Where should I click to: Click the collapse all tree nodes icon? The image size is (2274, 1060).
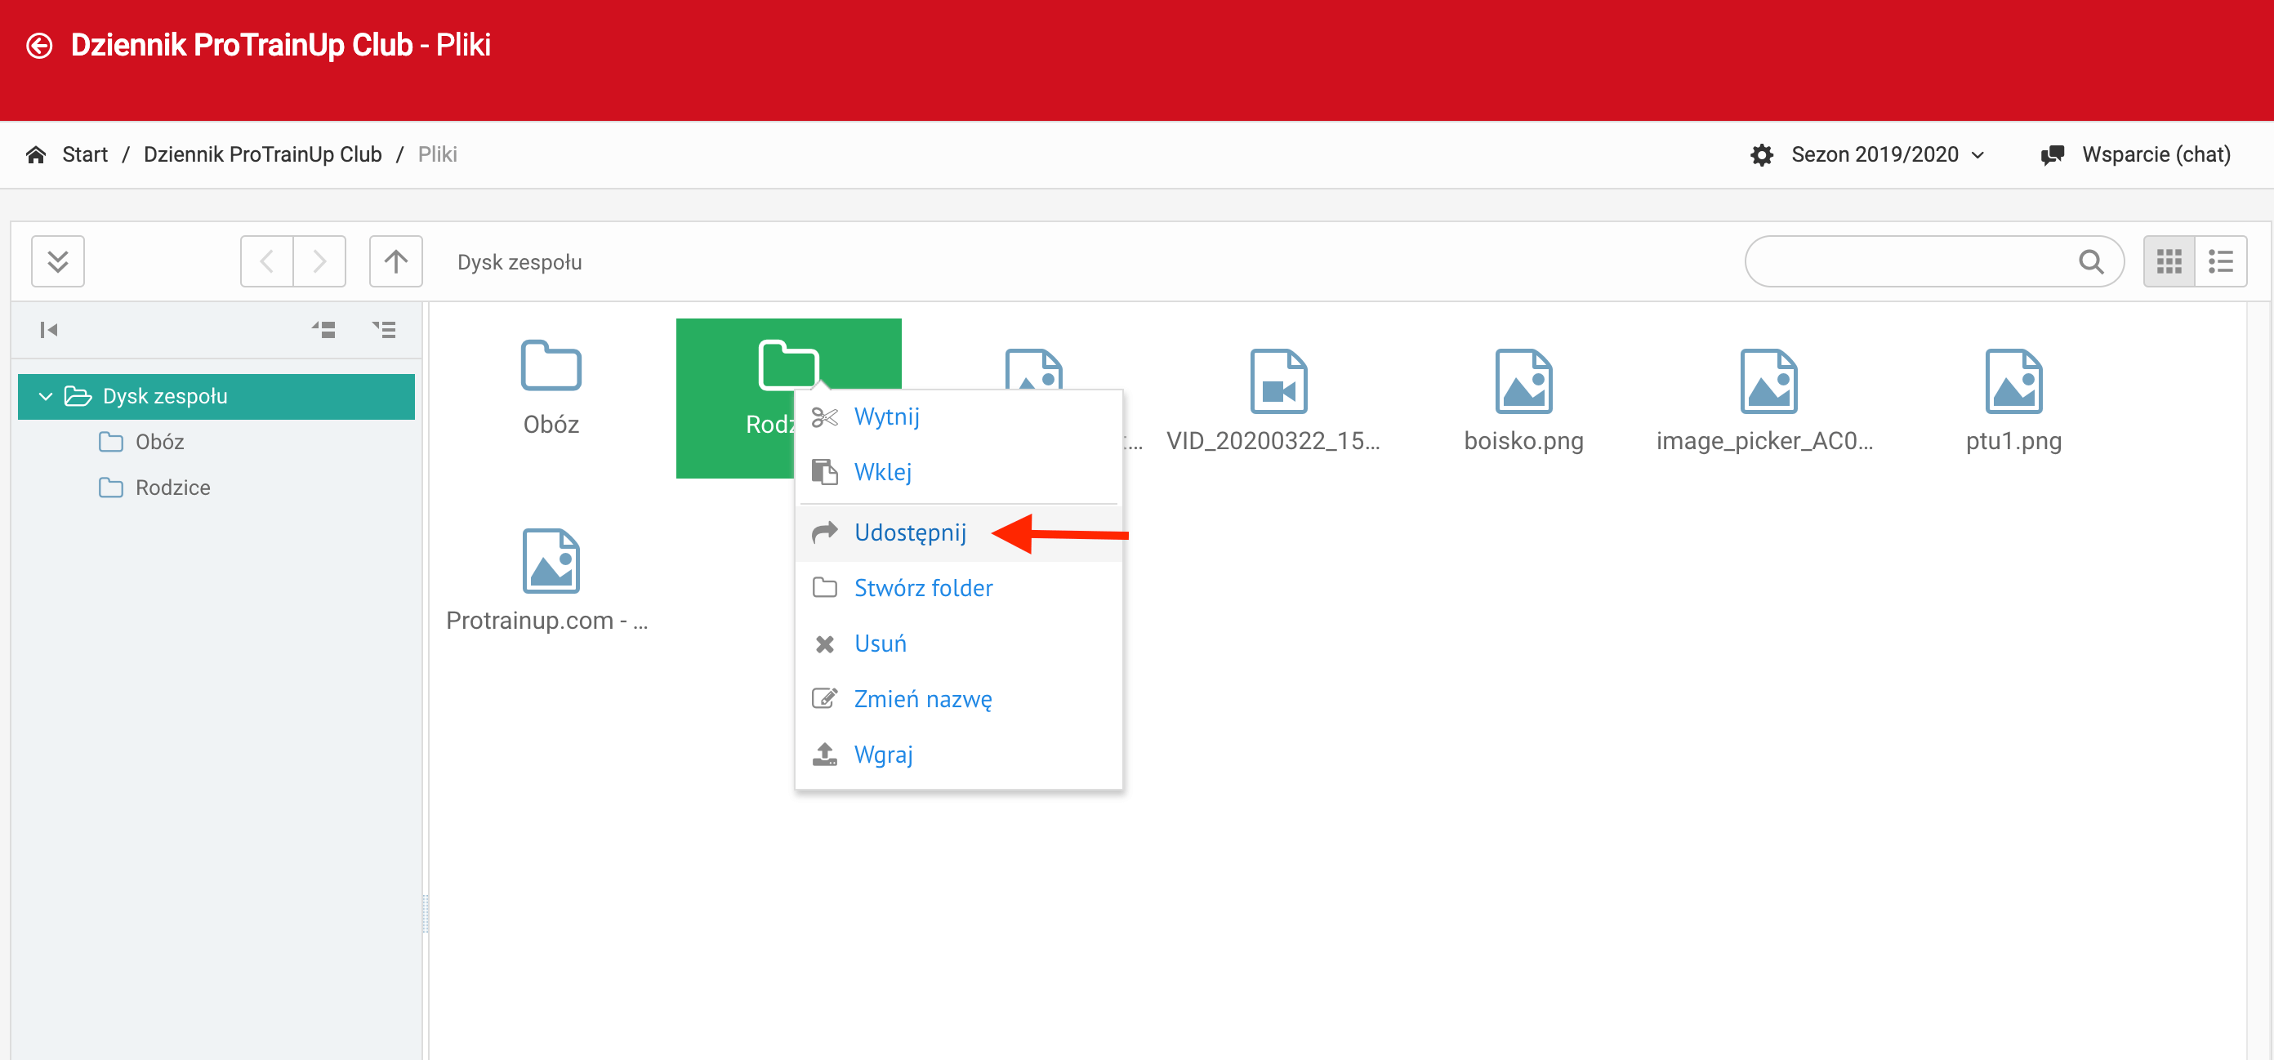[324, 330]
